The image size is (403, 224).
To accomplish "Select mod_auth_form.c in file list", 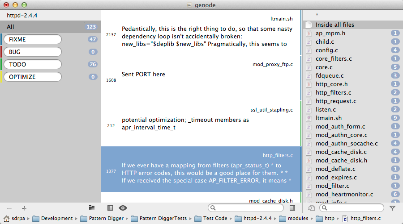I will coord(353,126).
